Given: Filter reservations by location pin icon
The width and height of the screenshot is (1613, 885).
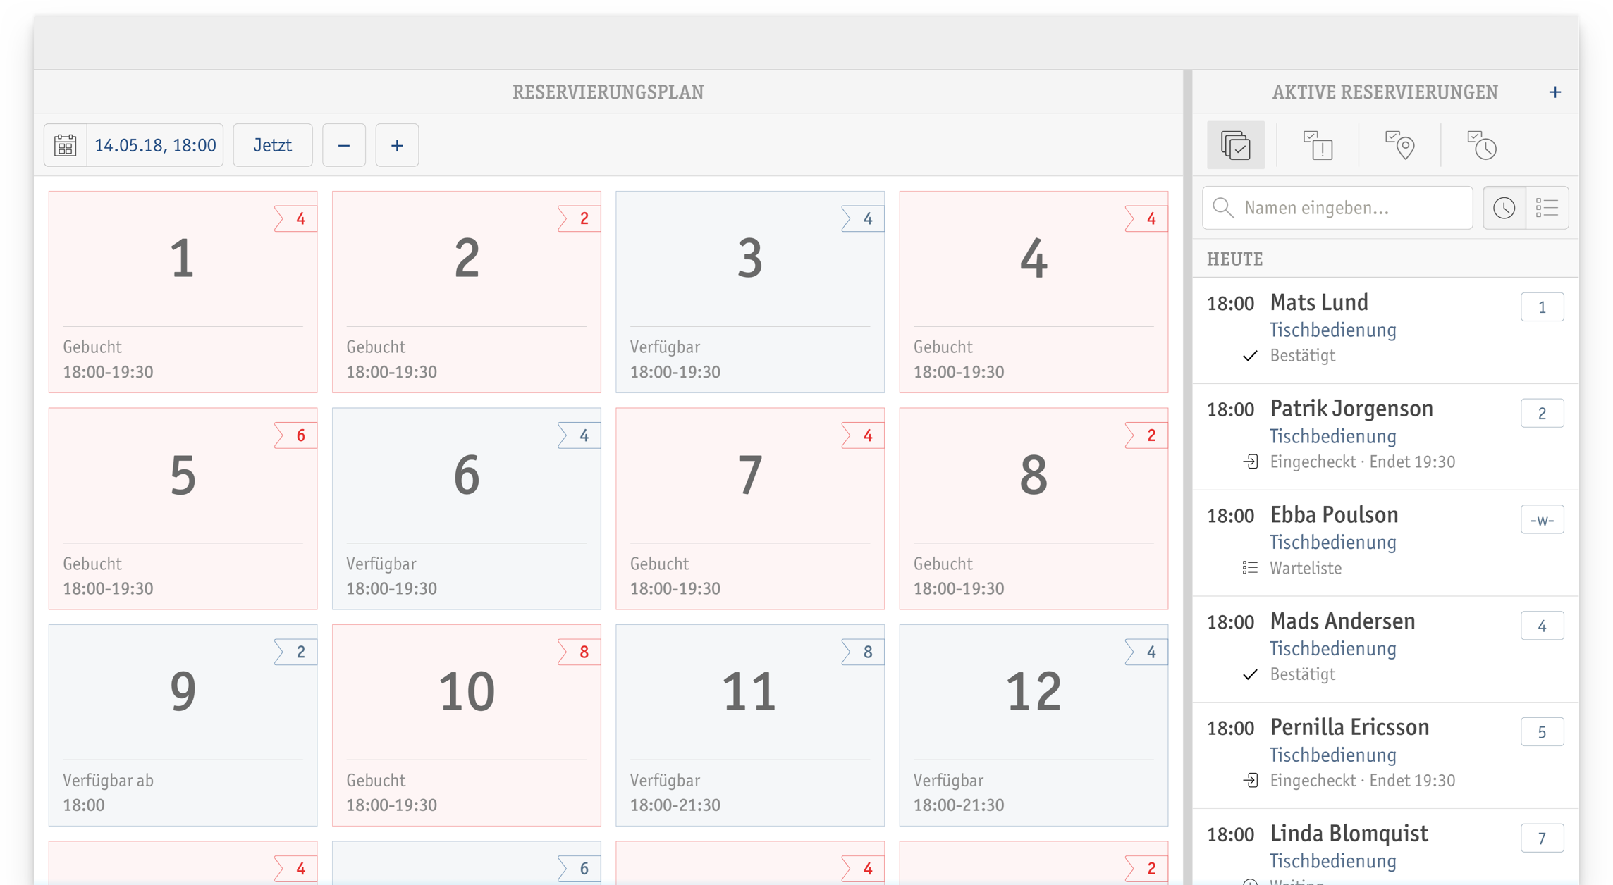Looking at the screenshot, I should [x=1399, y=146].
